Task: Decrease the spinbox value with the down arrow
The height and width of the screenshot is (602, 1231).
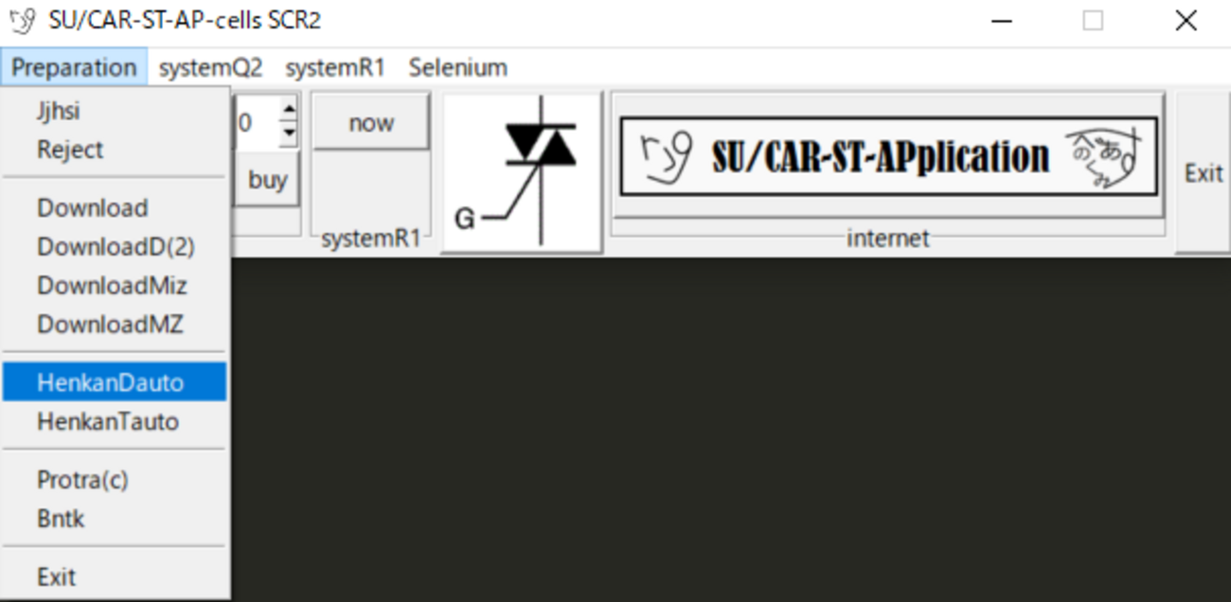Action: pos(289,136)
